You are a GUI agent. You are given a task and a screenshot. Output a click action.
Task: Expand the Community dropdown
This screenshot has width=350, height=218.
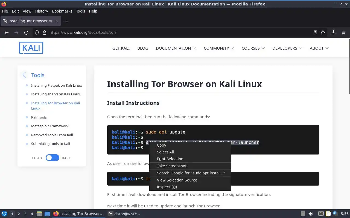[219, 48]
